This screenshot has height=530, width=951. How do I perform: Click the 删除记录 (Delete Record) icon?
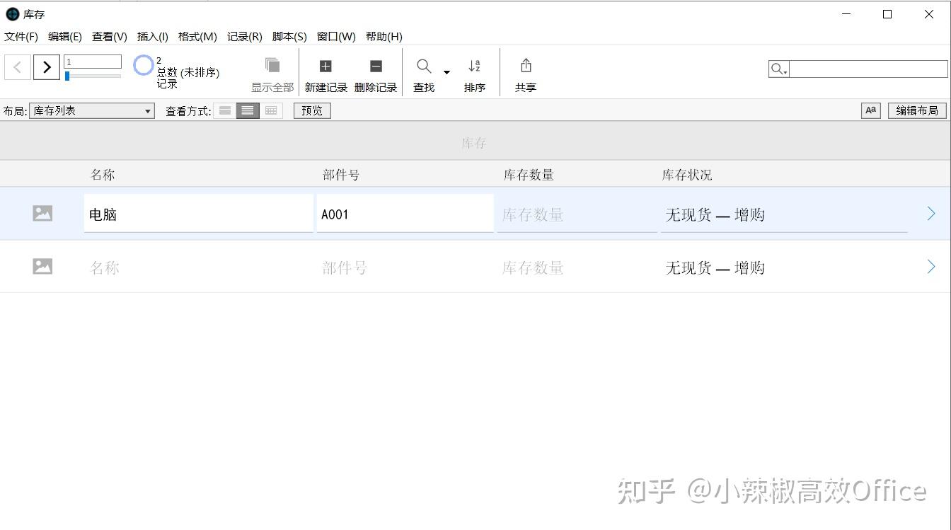tap(374, 66)
